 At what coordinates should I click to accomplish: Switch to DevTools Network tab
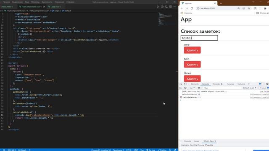click(241, 84)
